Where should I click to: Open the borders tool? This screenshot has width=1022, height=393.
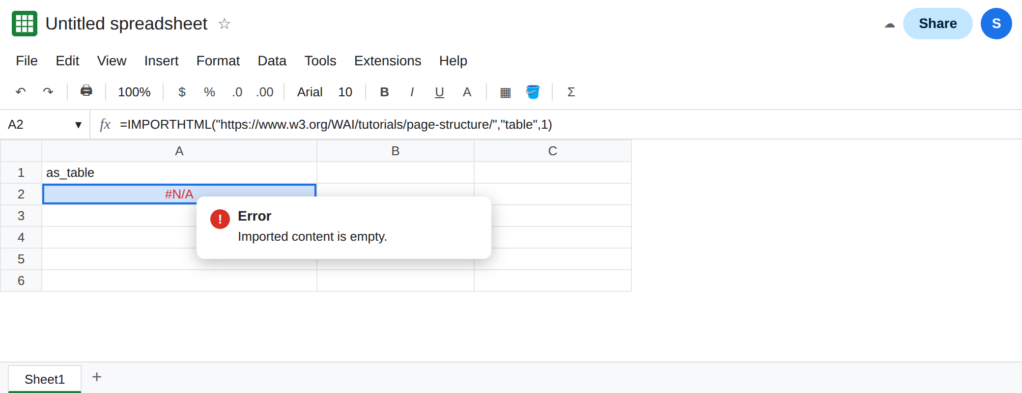[x=505, y=92]
